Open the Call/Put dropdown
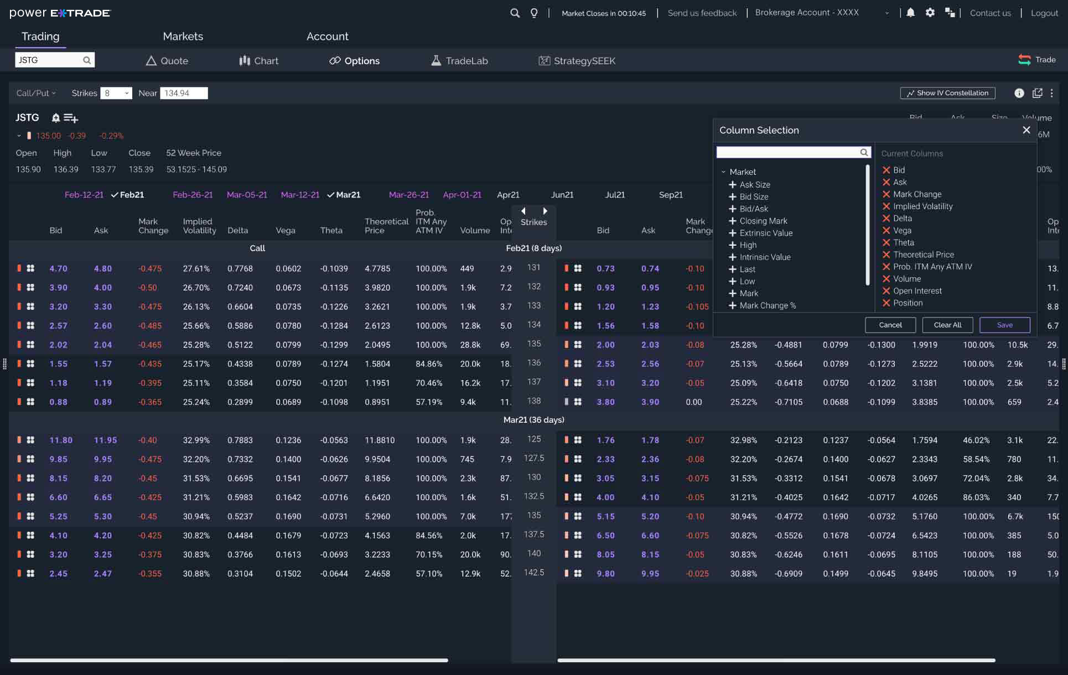 36,93
